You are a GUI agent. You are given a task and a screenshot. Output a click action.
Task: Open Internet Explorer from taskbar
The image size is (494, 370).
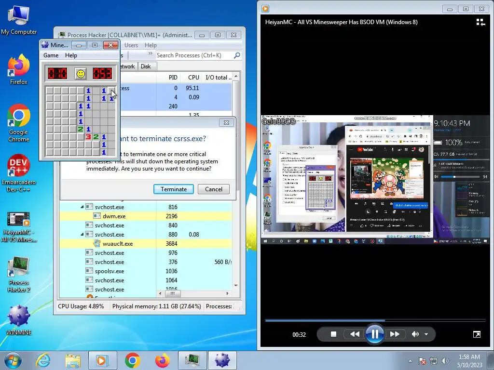point(43,360)
